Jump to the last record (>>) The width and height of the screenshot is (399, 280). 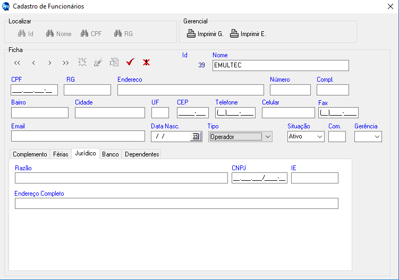65,63
